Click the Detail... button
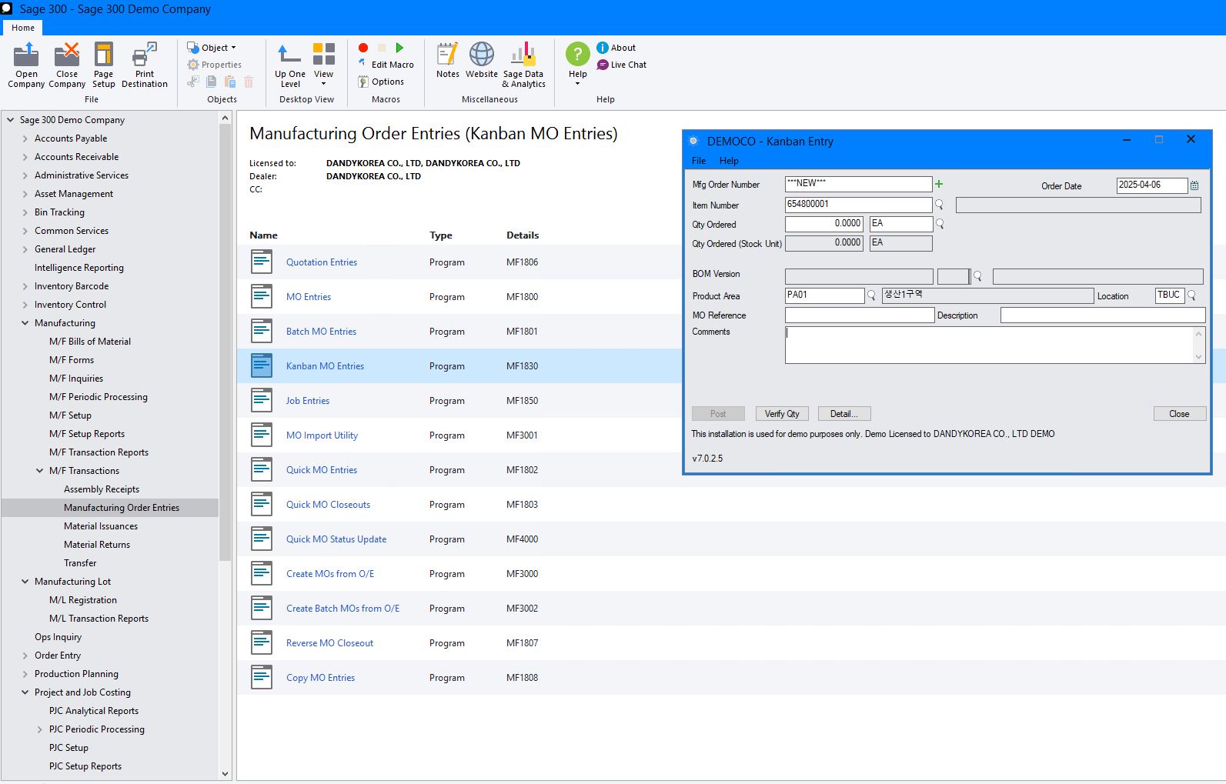Image resolution: width=1226 pixels, height=784 pixels. pos(844,414)
